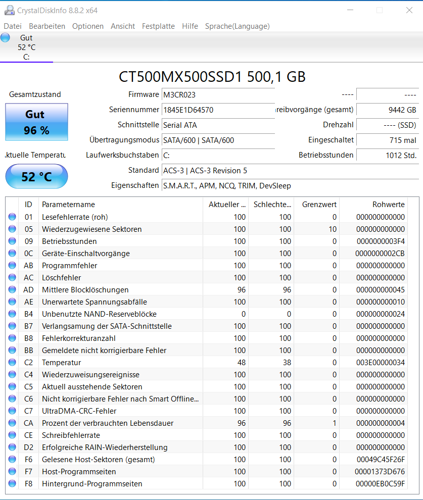The width and height of the screenshot is (423, 500).
Task: Click the Seriennummer field 1845E1D64570
Action: [218, 110]
